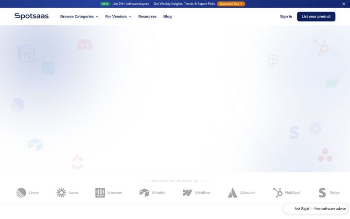
Task: Click the Stripe logo icon in the trusted row
Action: click(x=322, y=193)
